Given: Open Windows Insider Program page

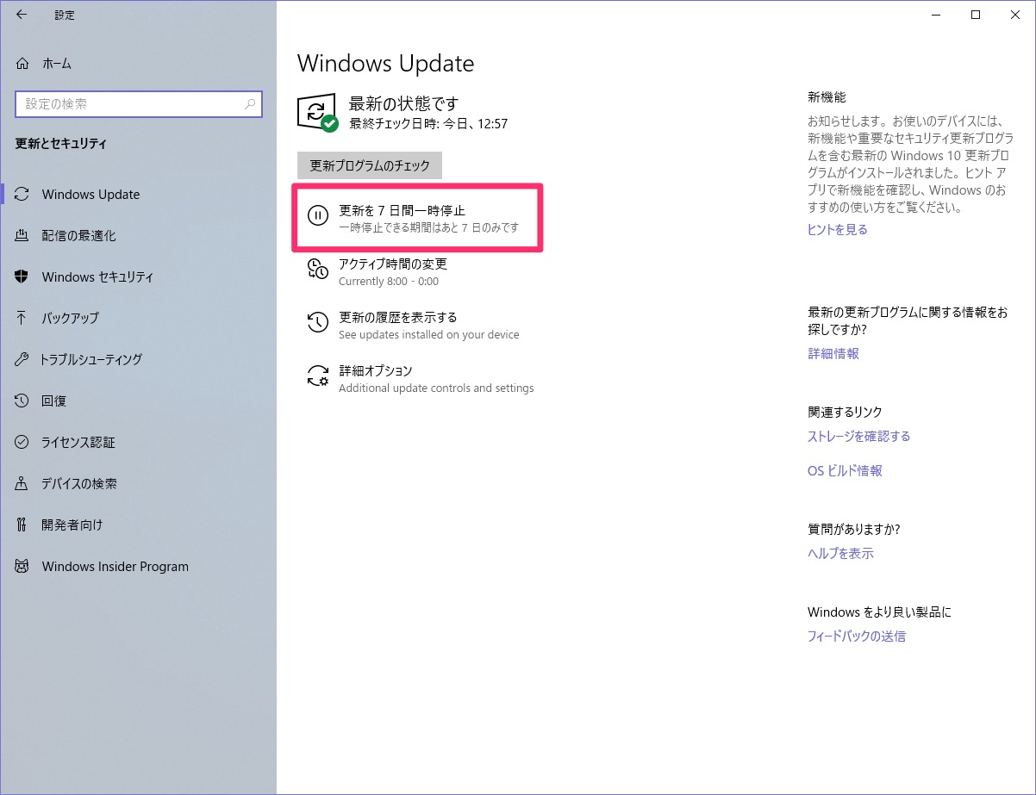Looking at the screenshot, I should [138, 566].
